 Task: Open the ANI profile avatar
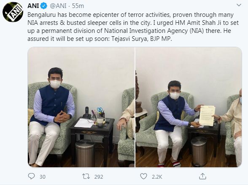[x=13, y=12]
